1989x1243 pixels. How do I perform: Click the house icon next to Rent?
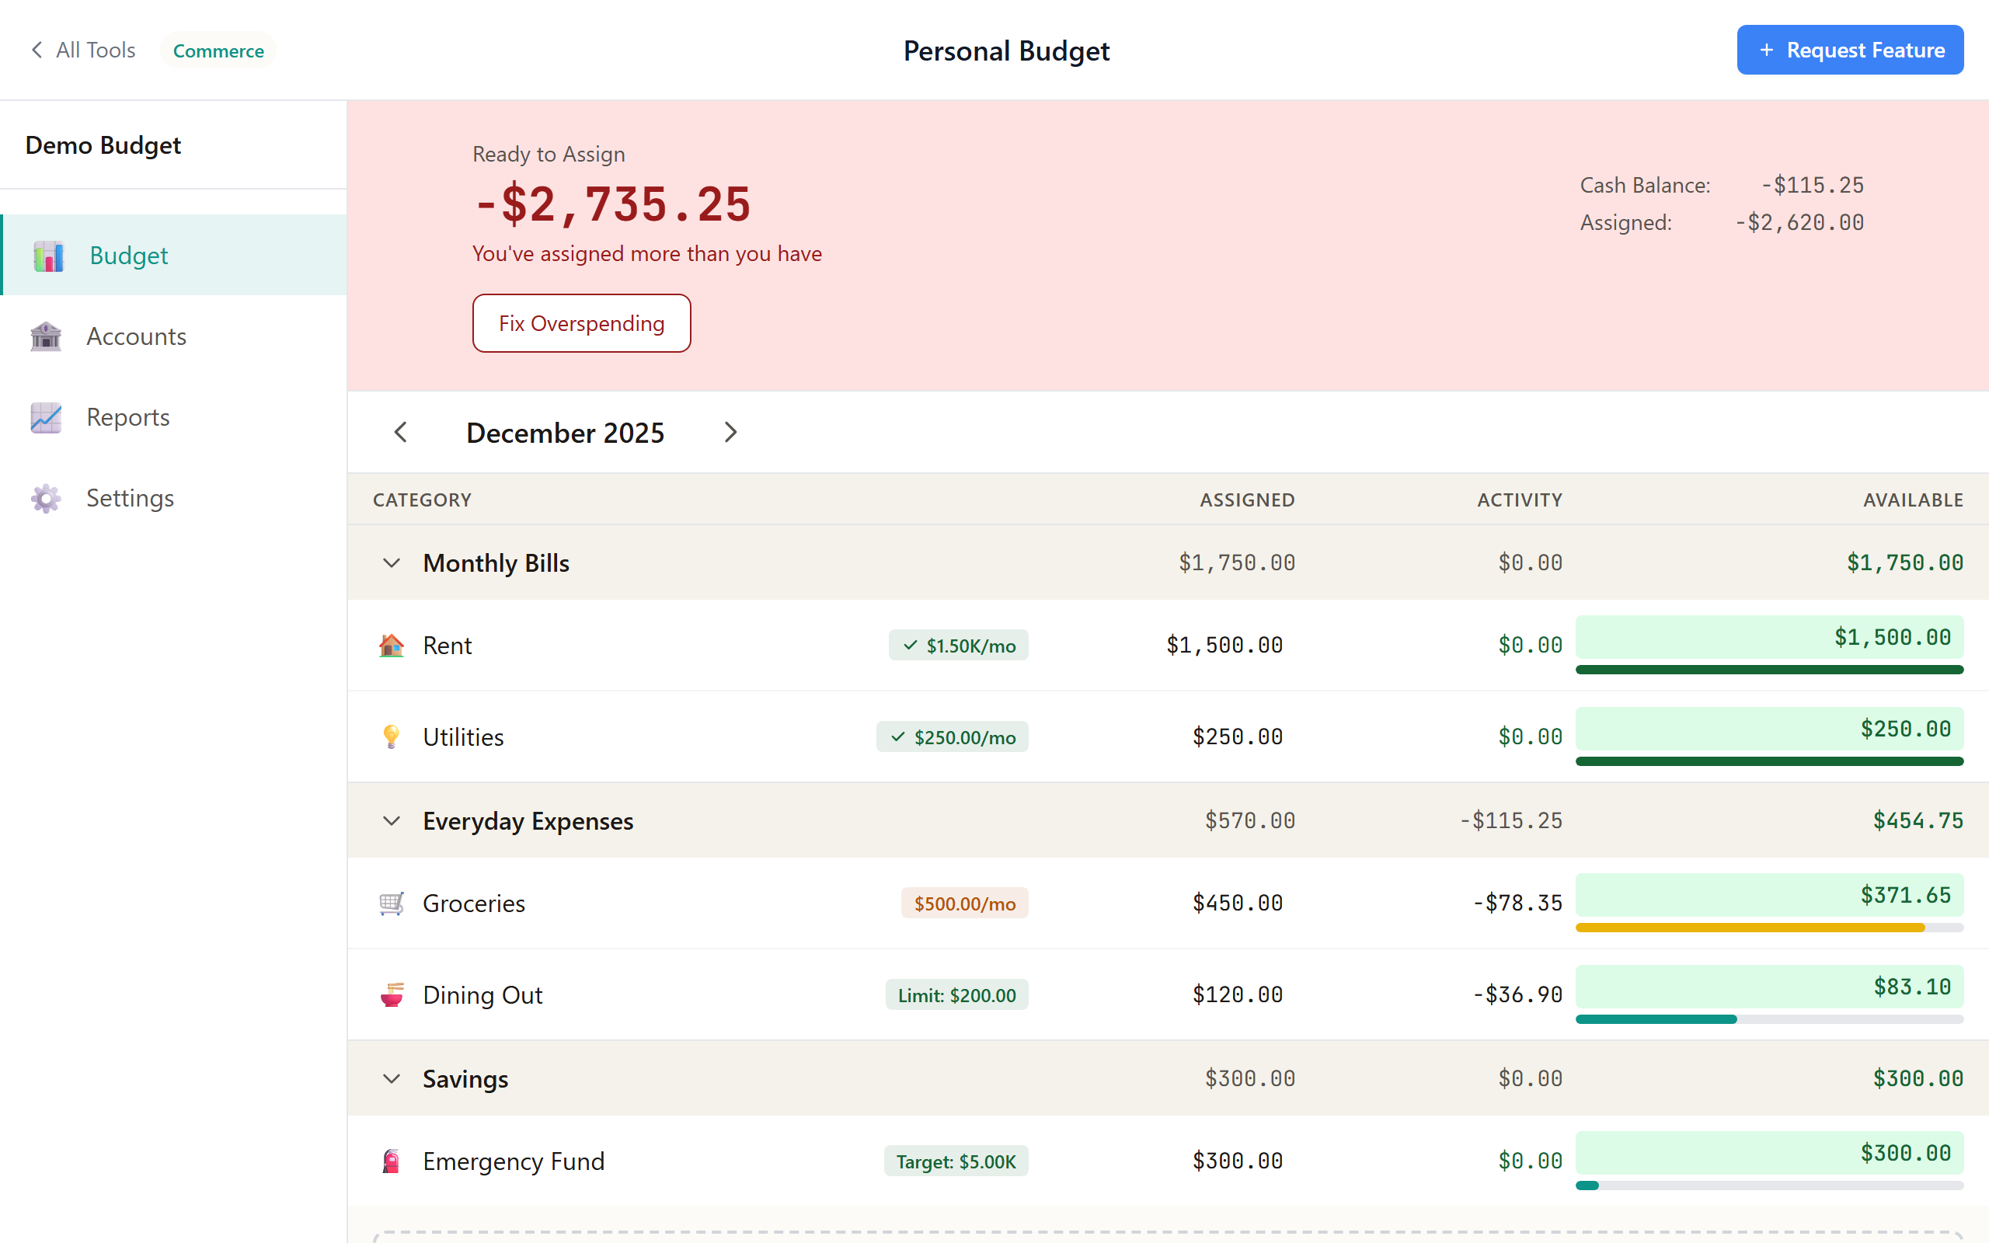tap(393, 646)
